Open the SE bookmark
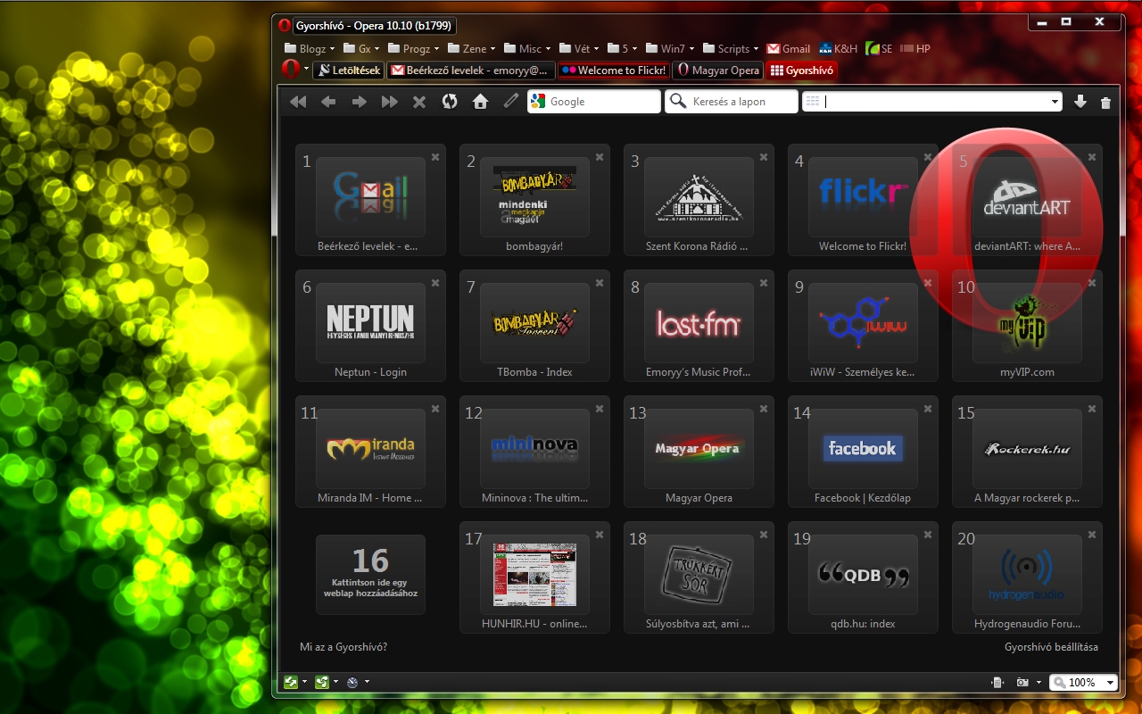This screenshot has width=1142, height=714. click(x=879, y=49)
